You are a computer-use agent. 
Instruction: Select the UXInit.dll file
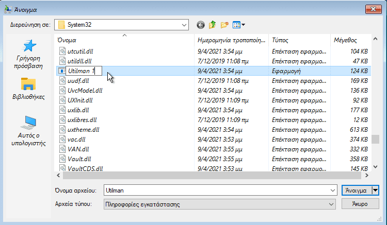point(80,100)
